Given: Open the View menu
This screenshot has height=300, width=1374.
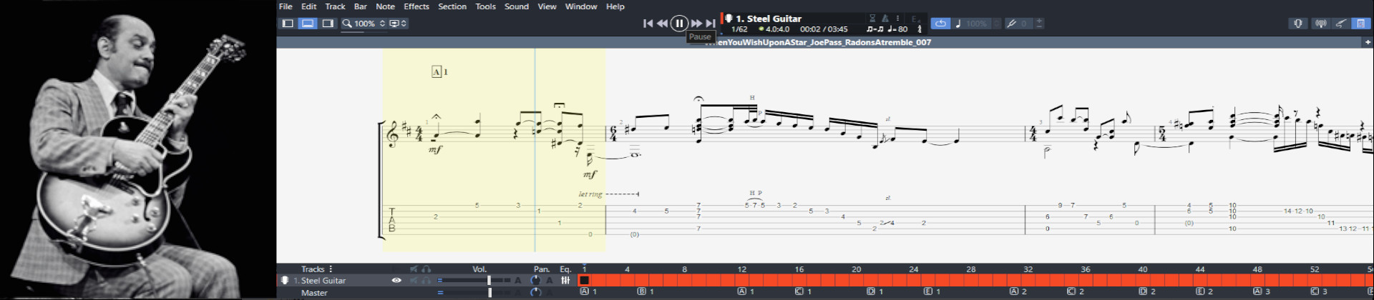Looking at the screenshot, I should pos(547,6).
